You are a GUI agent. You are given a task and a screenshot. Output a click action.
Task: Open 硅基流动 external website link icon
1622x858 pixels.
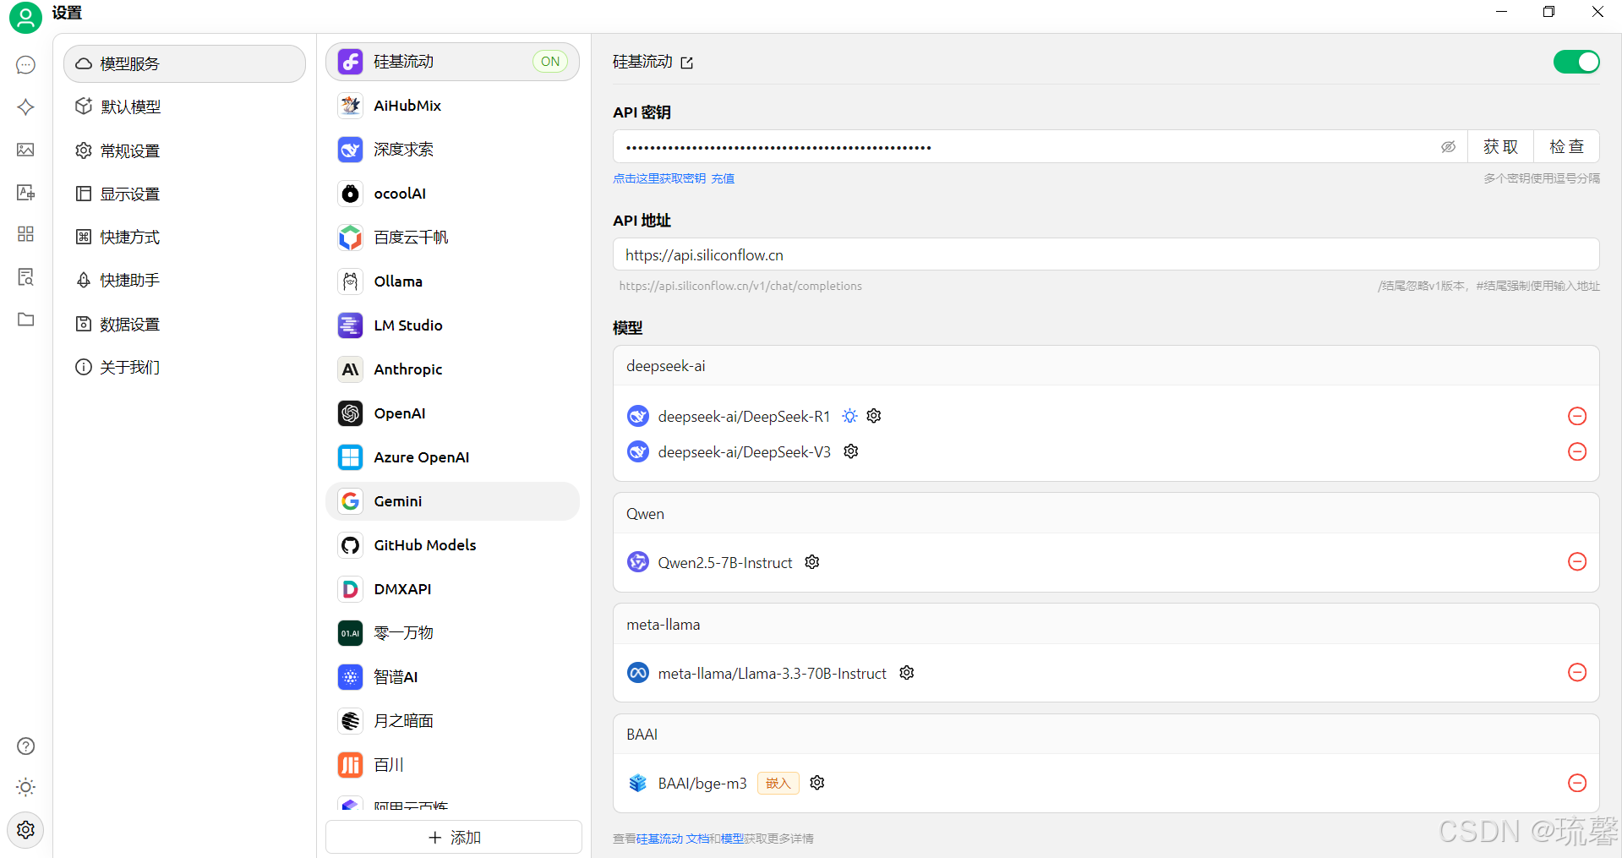tap(687, 63)
